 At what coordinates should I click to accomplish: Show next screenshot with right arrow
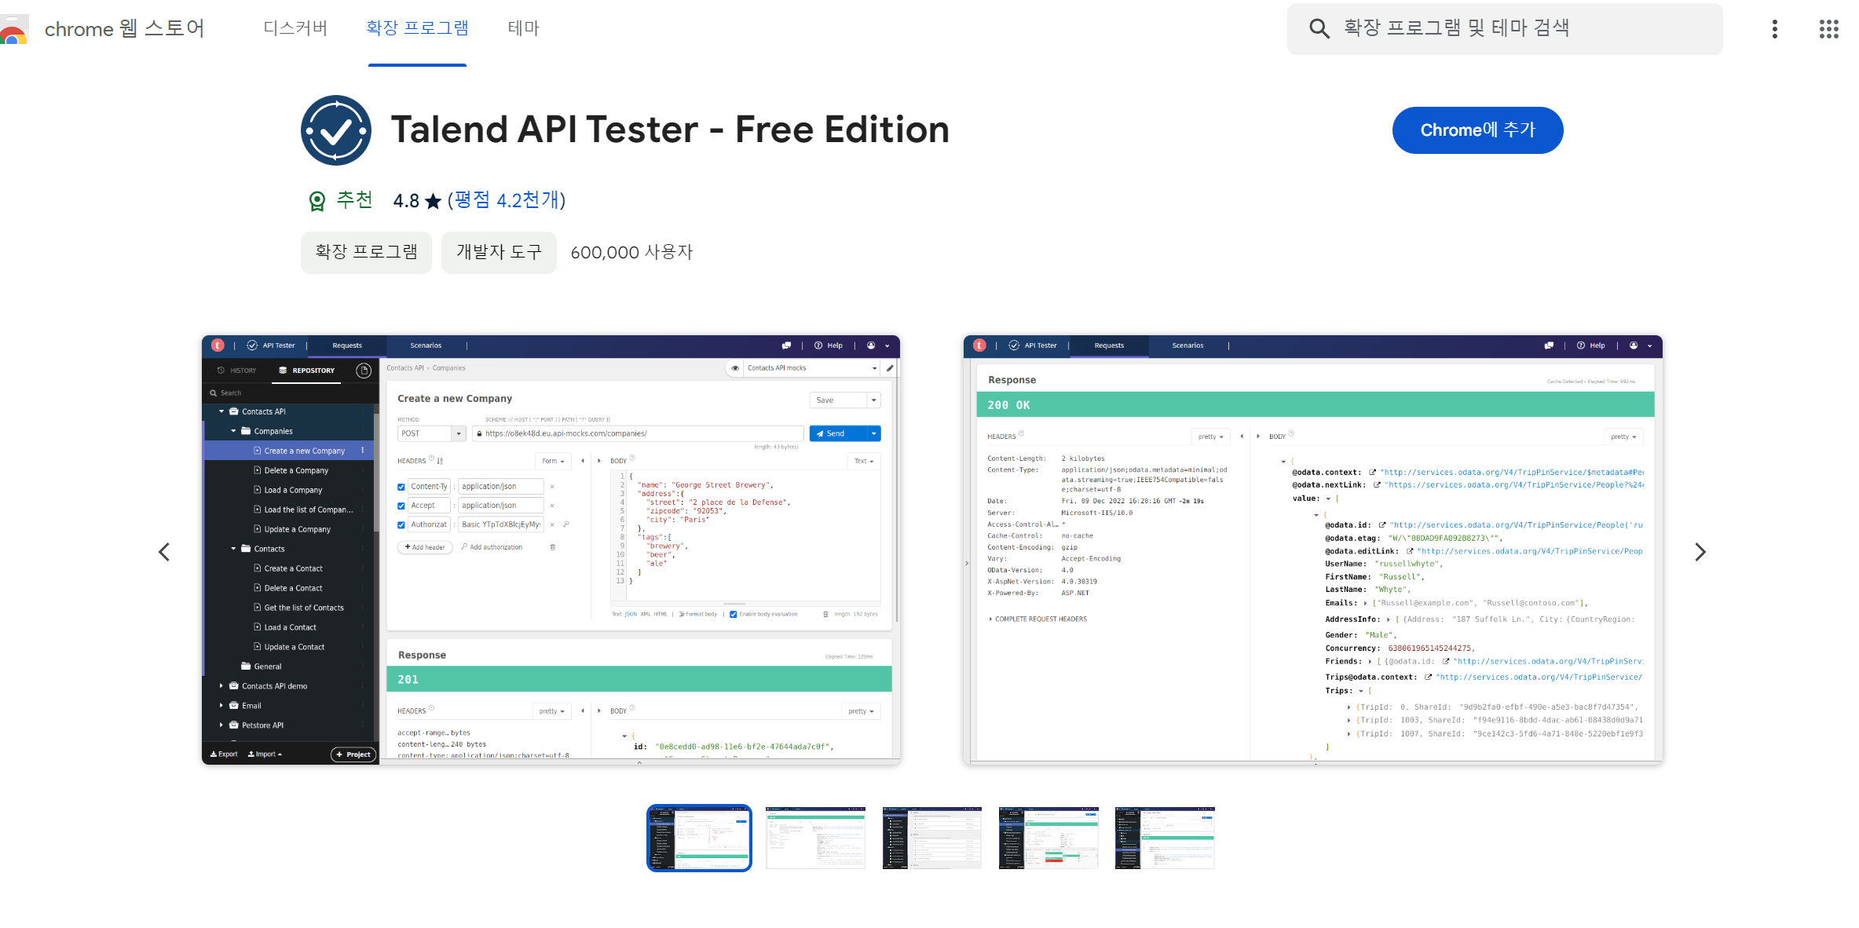(1700, 552)
